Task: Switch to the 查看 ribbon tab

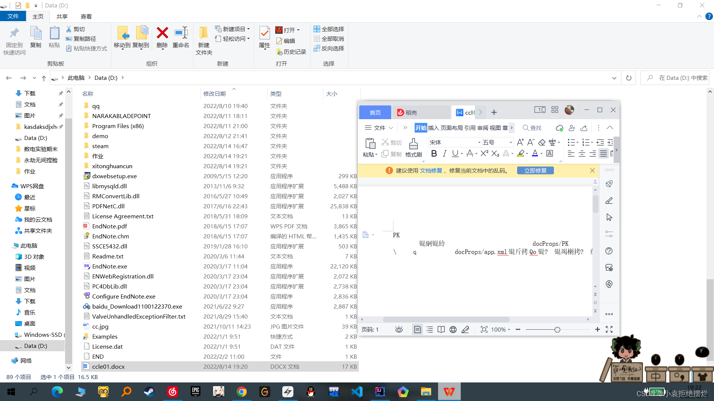Action: coord(86,17)
